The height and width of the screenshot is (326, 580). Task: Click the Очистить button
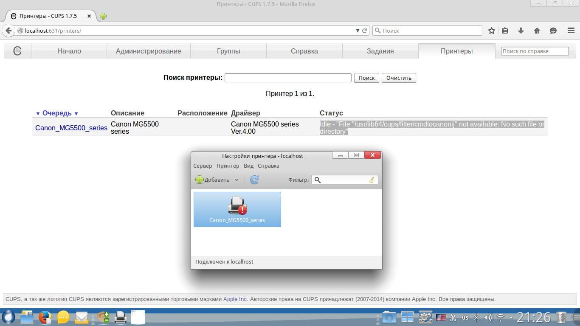coord(399,78)
